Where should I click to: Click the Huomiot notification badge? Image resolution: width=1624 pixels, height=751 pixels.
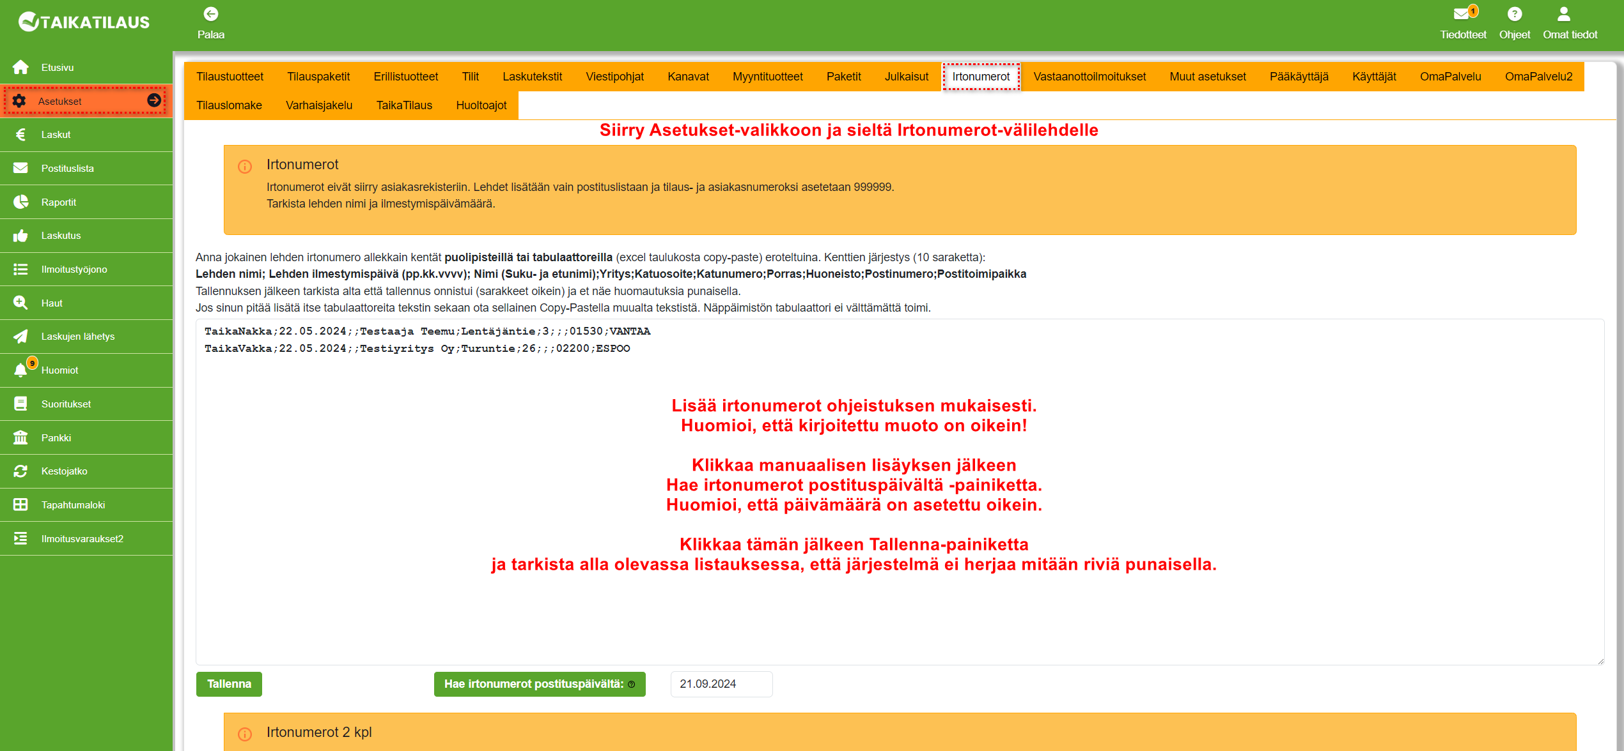(32, 363)
